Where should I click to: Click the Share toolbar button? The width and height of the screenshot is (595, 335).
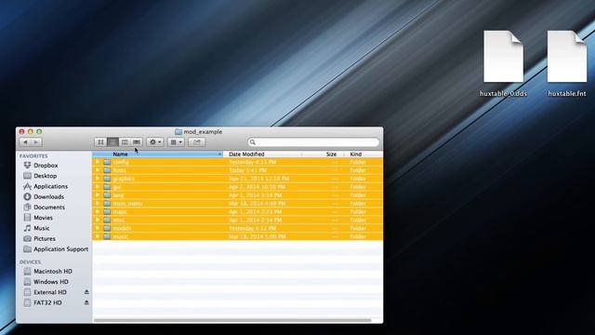point(196,142)
